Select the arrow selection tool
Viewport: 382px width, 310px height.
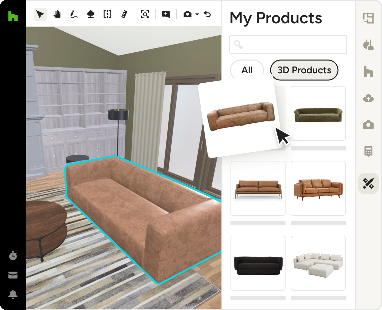pyautogui.click(x=40, y=14)
